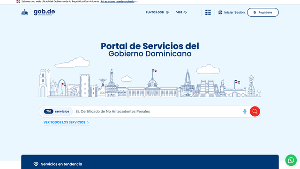This screenshot has height=169, width=300.
Task: Click the 'Portal de Servicios del' title
Action: pos(150,46)
